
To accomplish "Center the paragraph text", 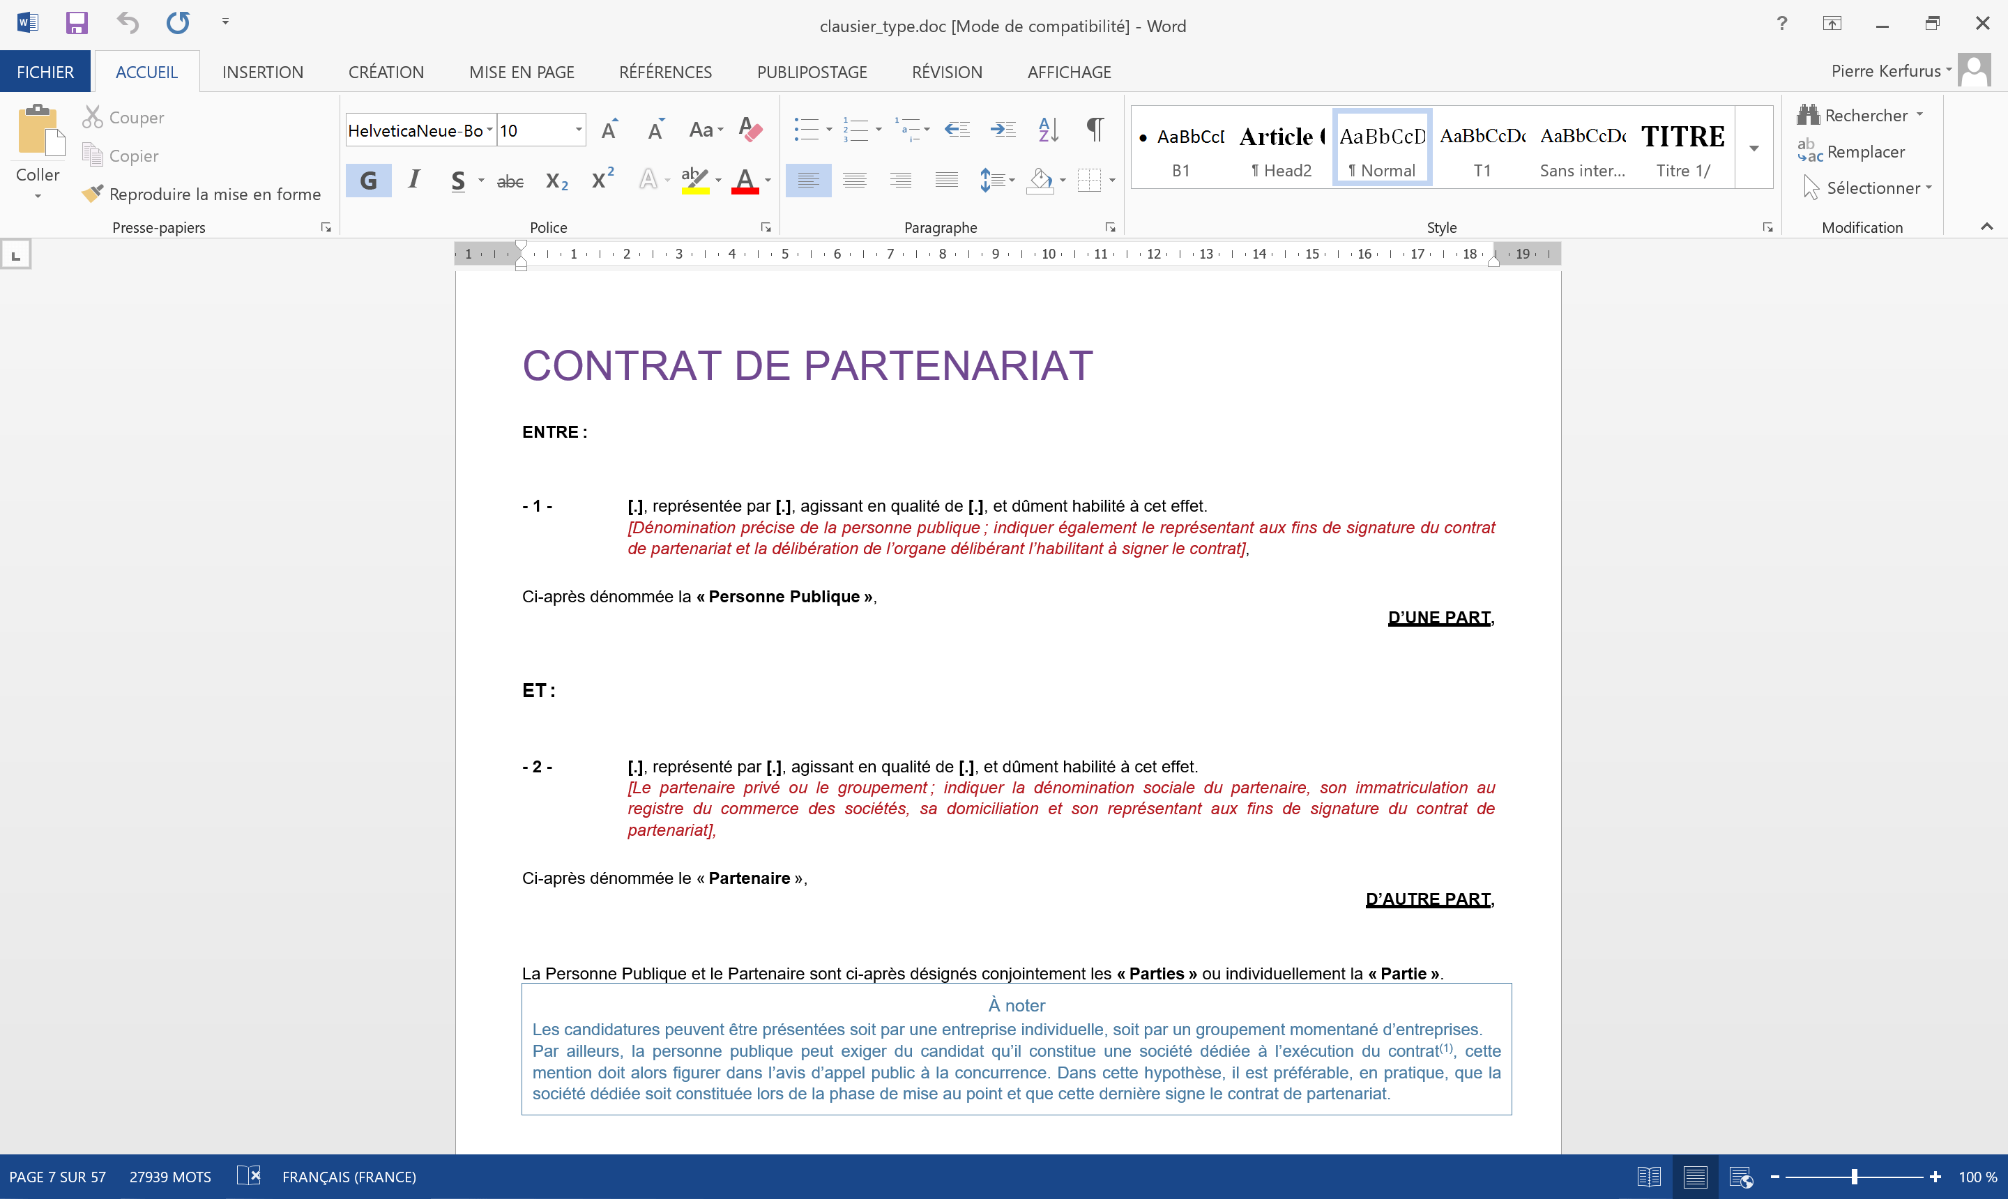I will (x=855, y=180).
